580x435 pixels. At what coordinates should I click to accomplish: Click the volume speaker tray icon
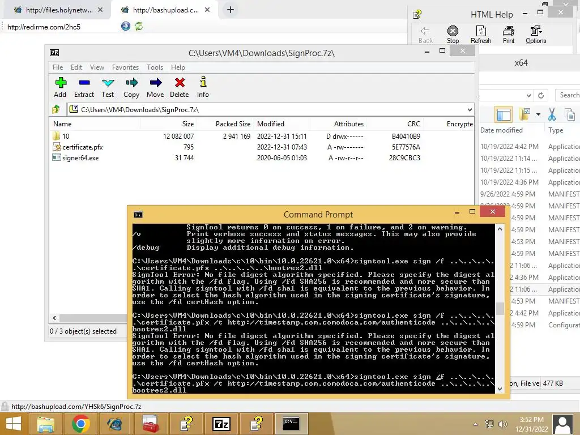503,424
